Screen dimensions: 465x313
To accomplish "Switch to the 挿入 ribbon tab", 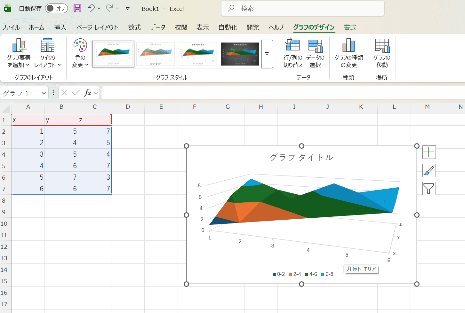I will point(60,27).
